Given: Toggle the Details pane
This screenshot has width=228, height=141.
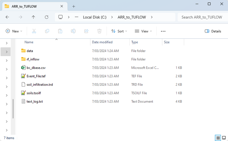Looking at the screenshot, I should click(213, 31).
